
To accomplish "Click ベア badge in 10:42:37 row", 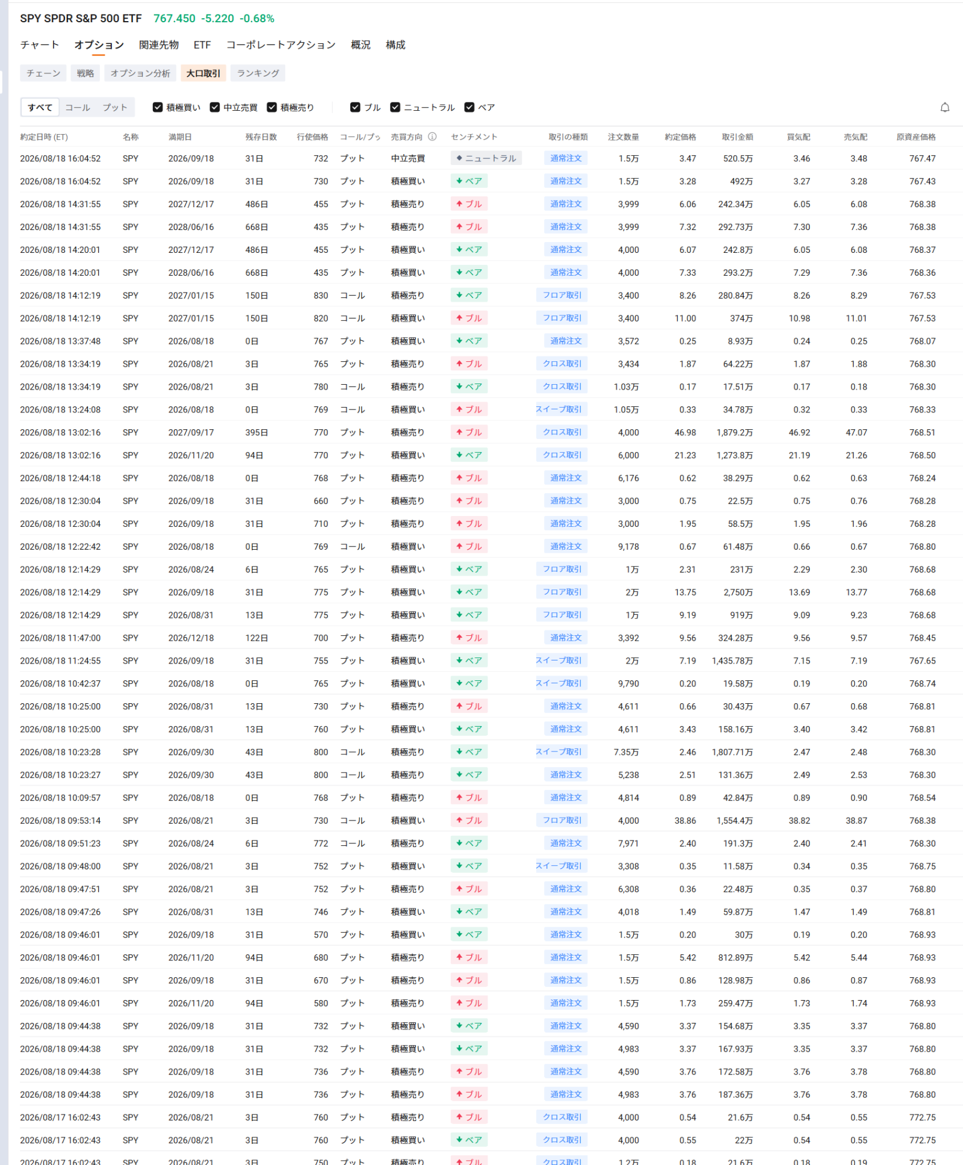I will tap(469, 683).
